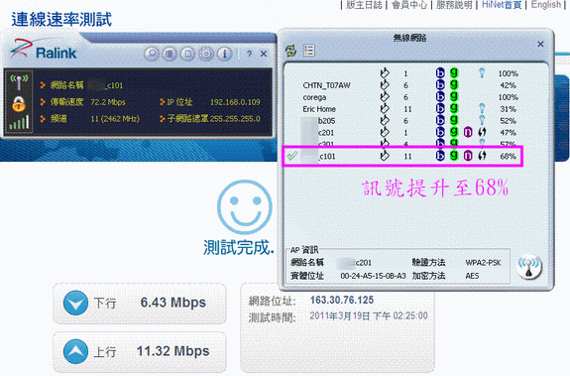Click the 100% signal value of corega
This screenshot has width=570, height=376.
tap(509, 97)
